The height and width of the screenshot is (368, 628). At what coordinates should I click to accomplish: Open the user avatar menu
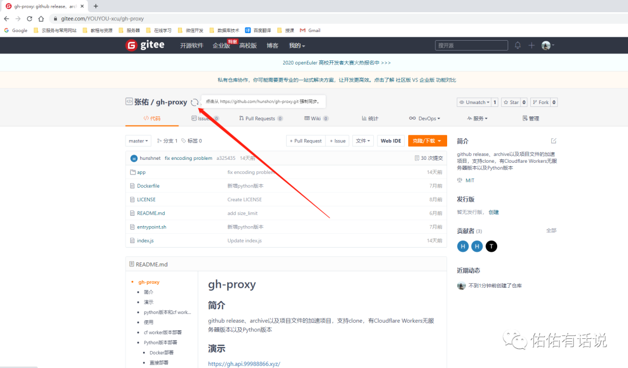548,45
